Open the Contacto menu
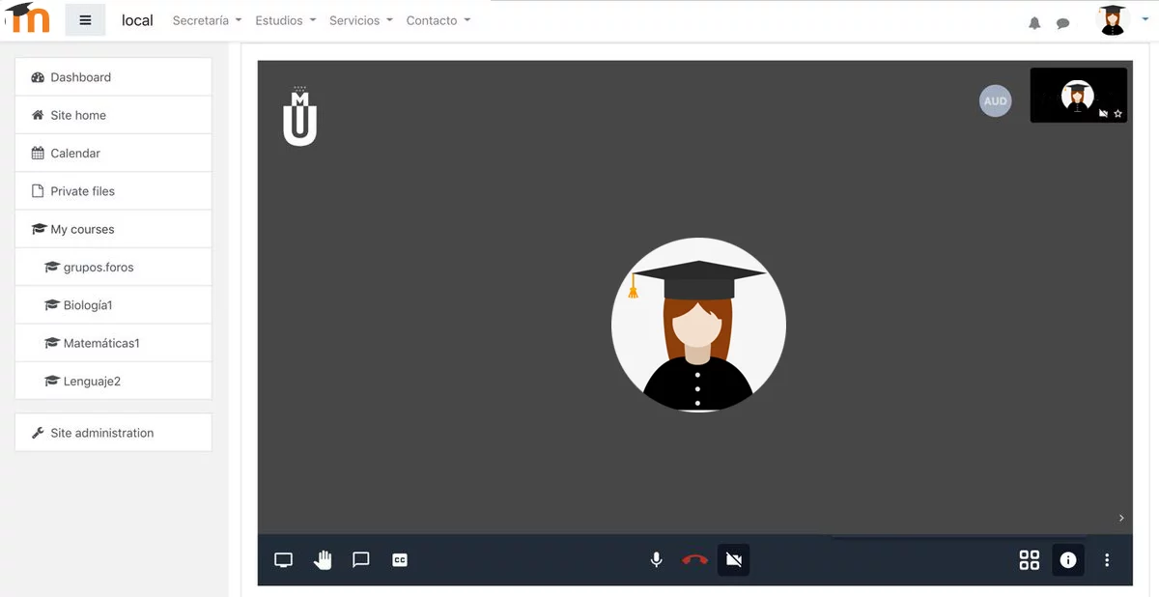 click(x=438, y=20)
